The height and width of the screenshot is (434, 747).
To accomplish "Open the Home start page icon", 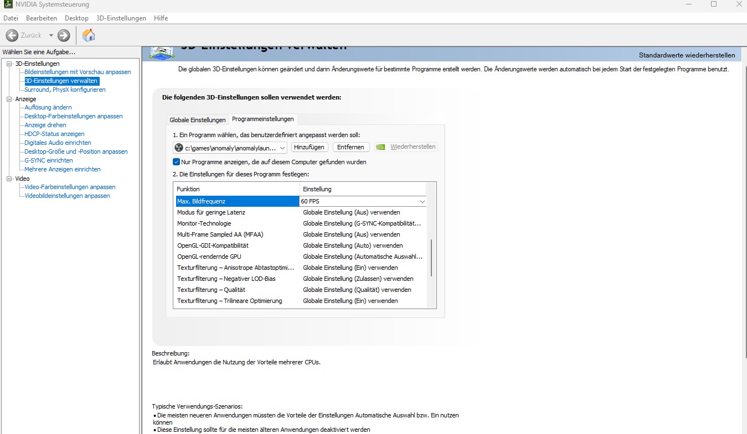I will pyautogui.click(x=89, y=35).
